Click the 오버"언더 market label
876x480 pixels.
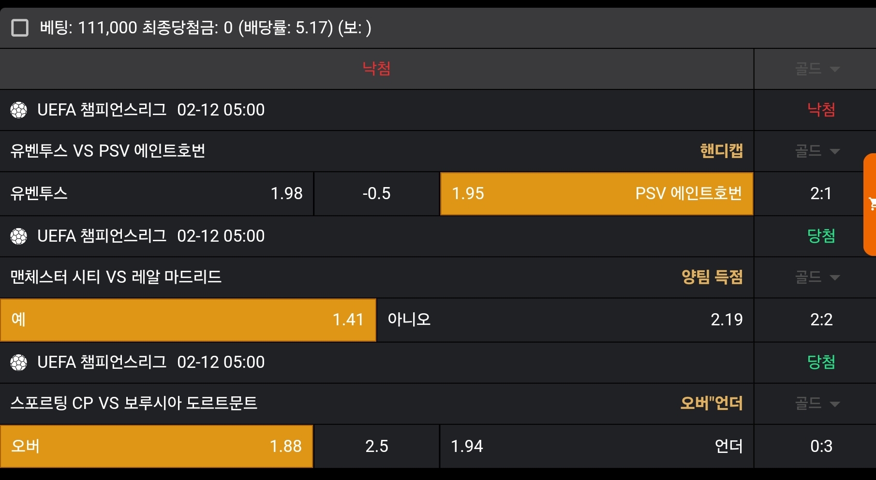coord(711,404)
